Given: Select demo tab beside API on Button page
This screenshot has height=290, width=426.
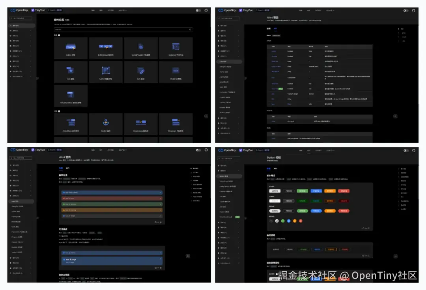Looking at the screenshot, I should point(269,168).
